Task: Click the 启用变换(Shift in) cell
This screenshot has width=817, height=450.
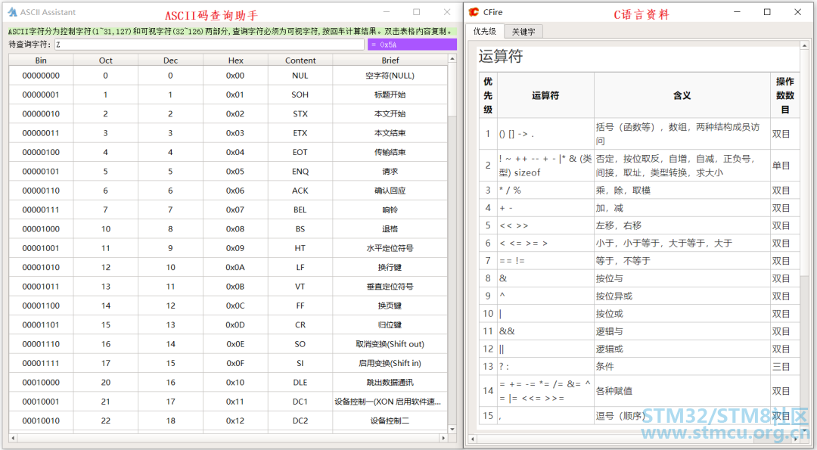Action: (390, 363)
